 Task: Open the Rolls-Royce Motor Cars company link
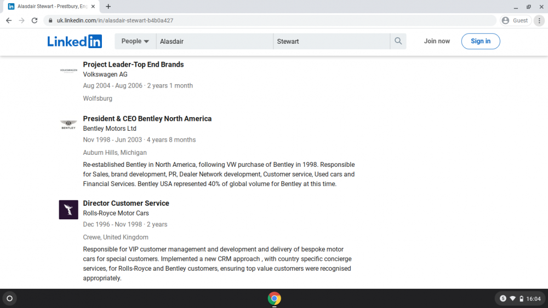pyautogui.click(x=116, y=213)
